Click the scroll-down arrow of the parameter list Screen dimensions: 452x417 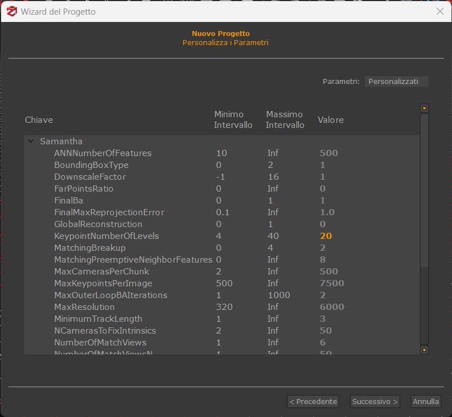tap(424, 350)
